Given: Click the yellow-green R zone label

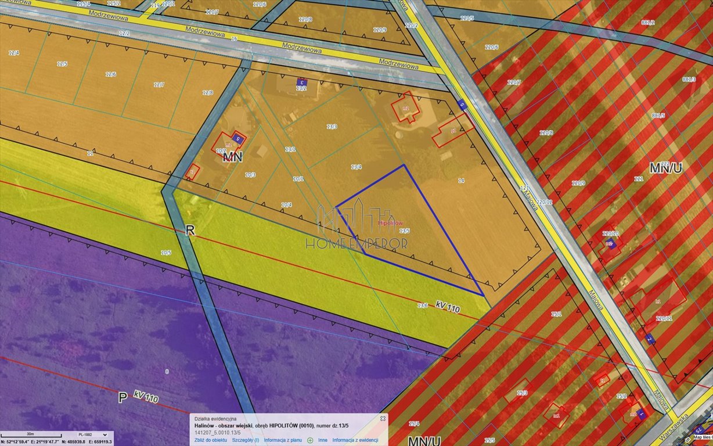Looking at the screenshot, I should point(189,231).
